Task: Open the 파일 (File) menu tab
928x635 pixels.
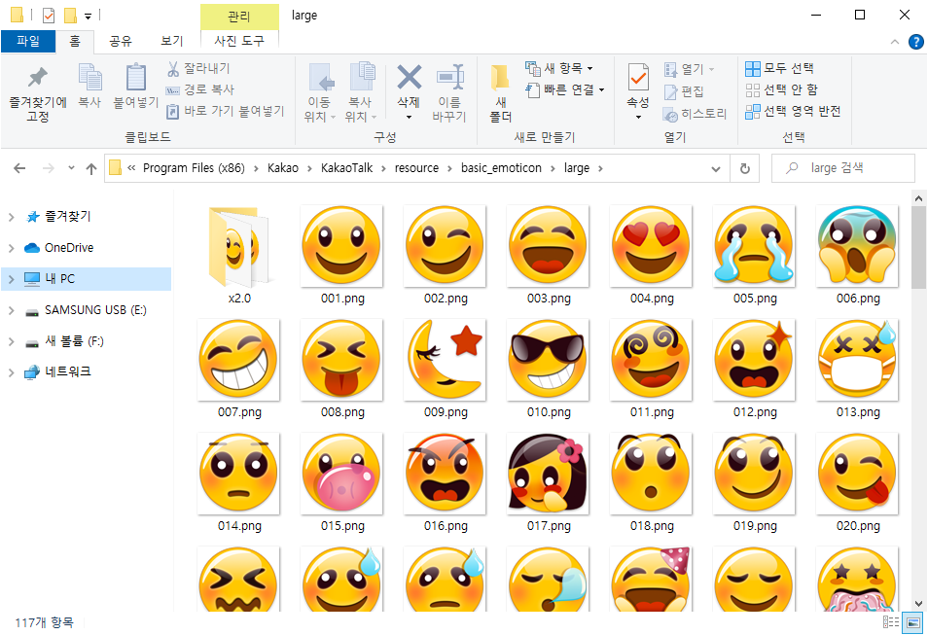Action: [28, 41]
